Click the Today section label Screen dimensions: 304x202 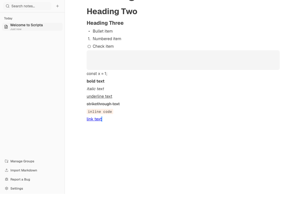point(8,18)
